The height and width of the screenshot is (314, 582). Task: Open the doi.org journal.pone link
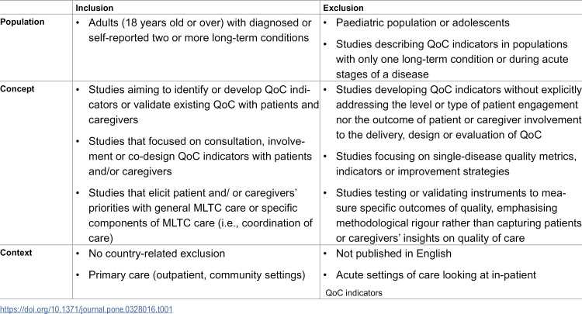86,309
